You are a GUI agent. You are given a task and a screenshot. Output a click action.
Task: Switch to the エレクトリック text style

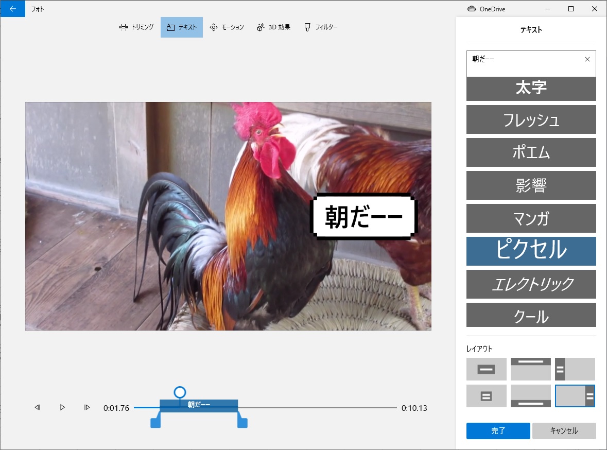click(x=531, y=284)
